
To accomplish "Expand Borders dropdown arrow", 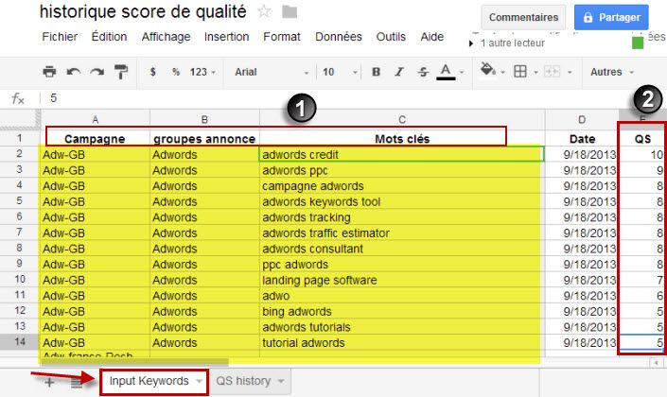I will click(535, 72).
